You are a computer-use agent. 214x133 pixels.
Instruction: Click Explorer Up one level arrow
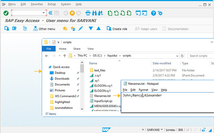64,56
